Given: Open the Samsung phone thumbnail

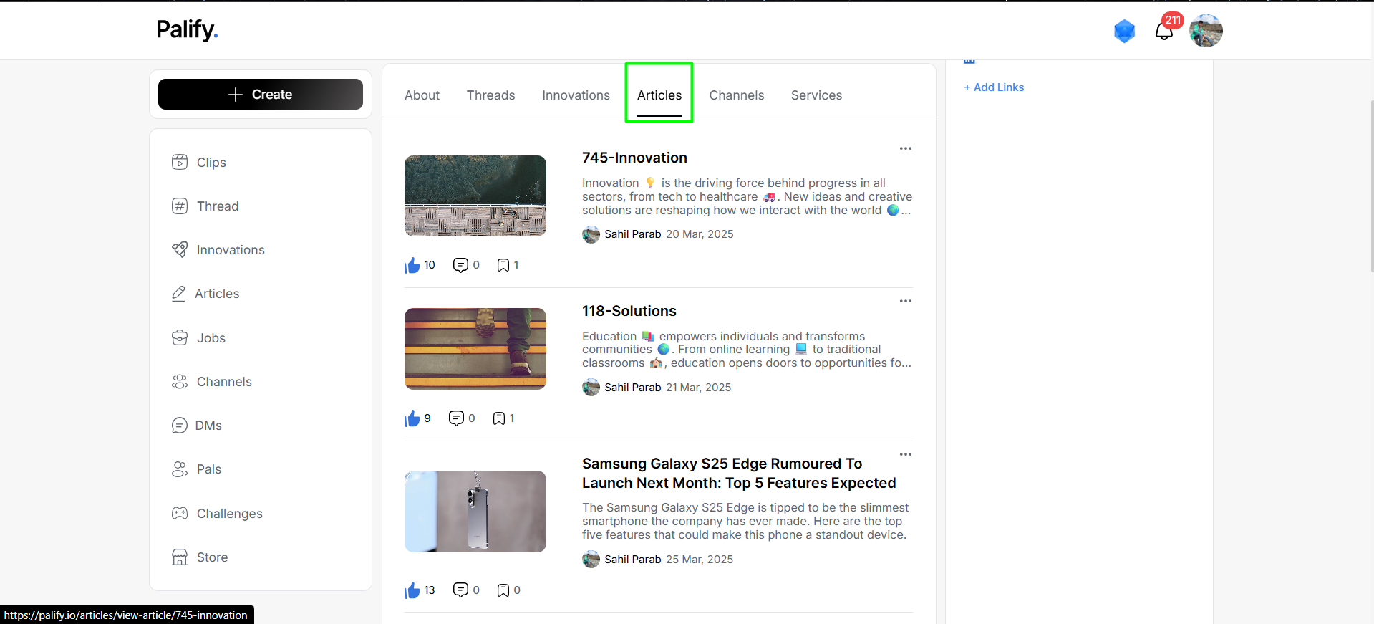Looking at the screenshot, I should click(475, 512).
